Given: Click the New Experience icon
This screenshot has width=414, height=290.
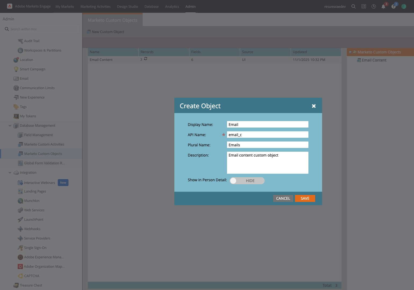Looking at the screenshot, I should click(x=16, y=97).
